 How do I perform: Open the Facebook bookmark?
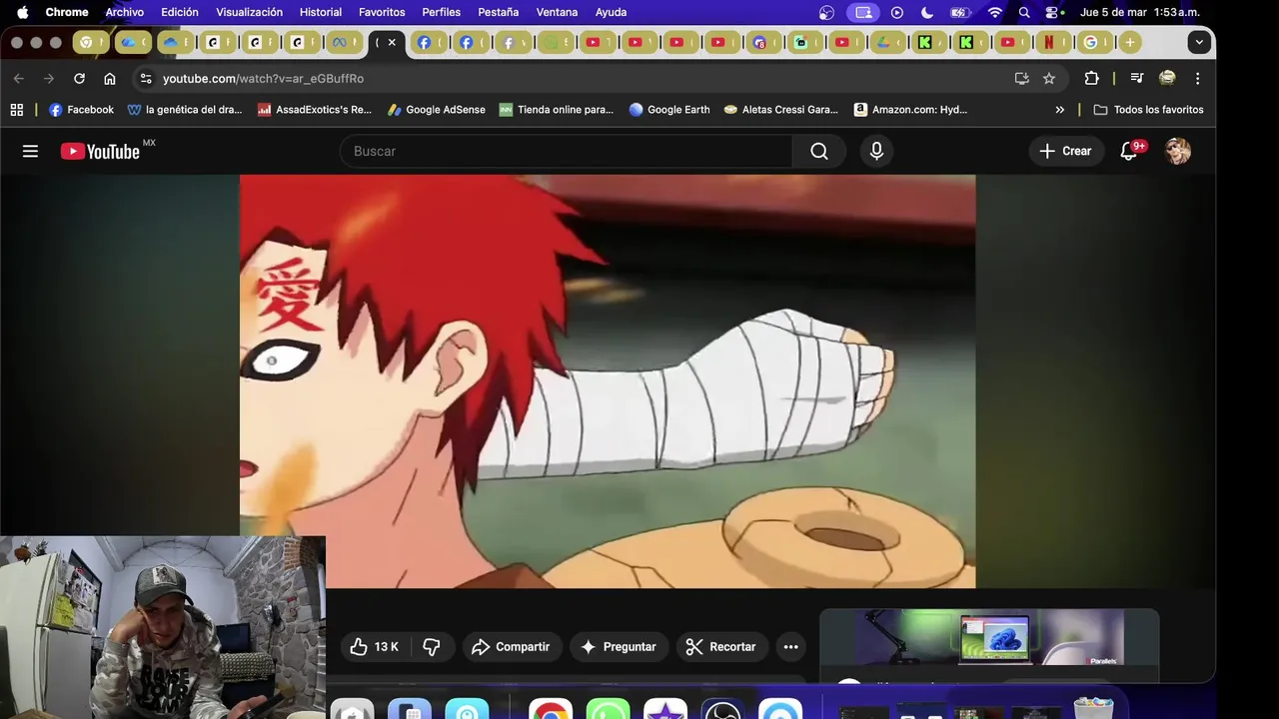click(81, 110)
